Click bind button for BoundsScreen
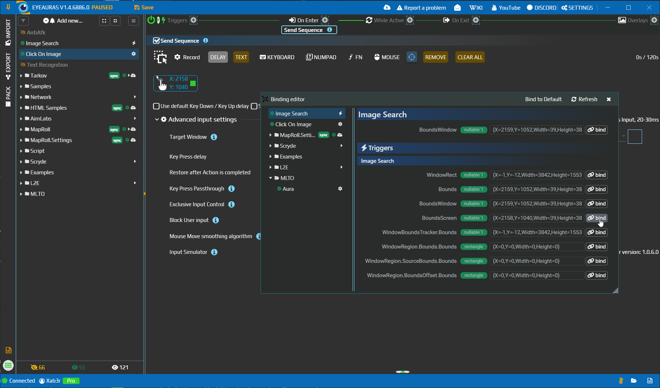 597,218
